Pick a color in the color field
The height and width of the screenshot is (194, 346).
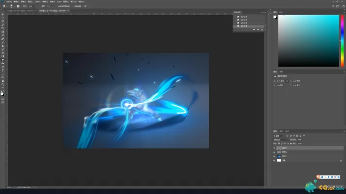coord(309,41)
